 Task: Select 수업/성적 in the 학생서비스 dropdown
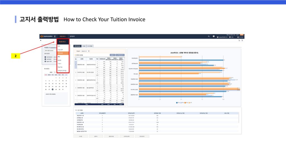pyautogui.click(x=60, y=50)
